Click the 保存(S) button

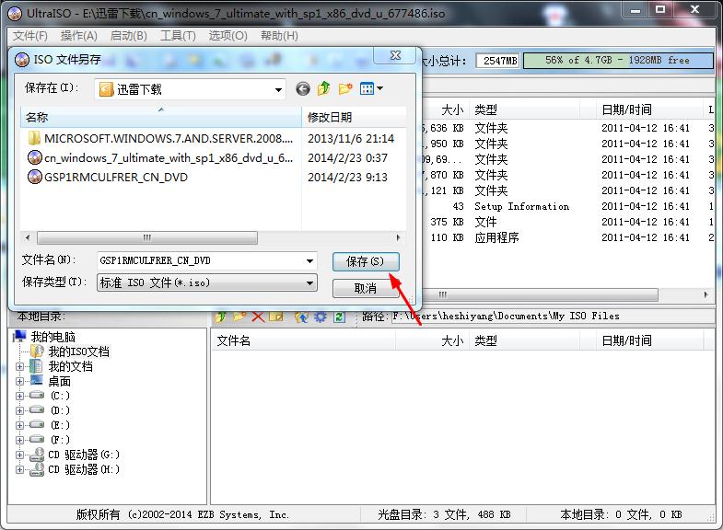point(366,261)
